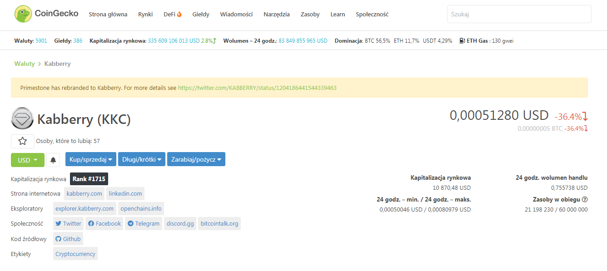Click the Cryptocurrency tag

point(75,254)
